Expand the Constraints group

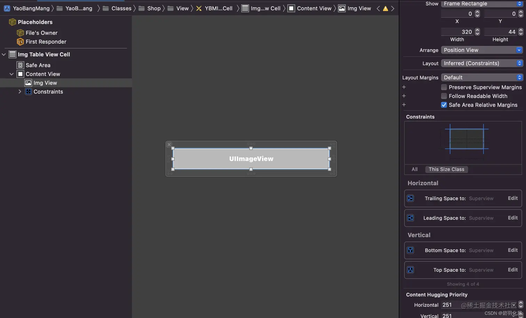pos(20,92)
